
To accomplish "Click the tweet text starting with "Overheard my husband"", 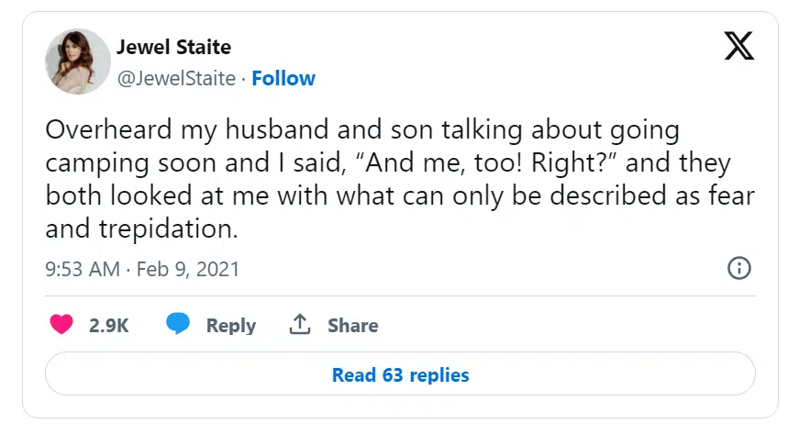I will coord(361,130).
